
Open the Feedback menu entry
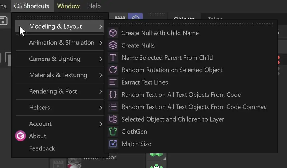pos(59,148)
